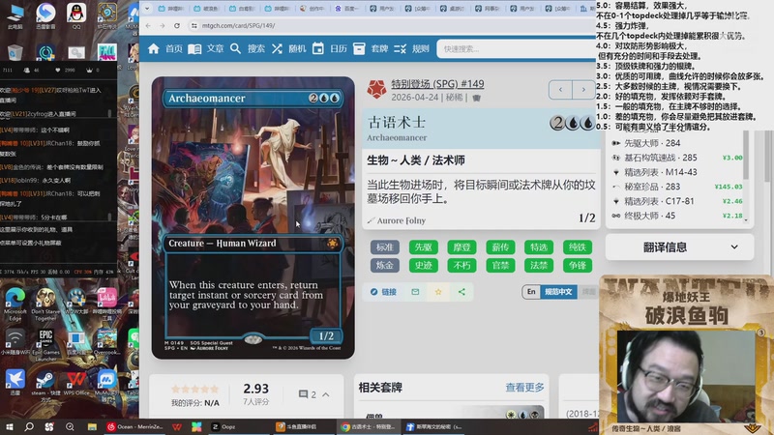Open 特别登场 (SPG) #149 set link
774x435 pixels.
click(x=437, y=84)
